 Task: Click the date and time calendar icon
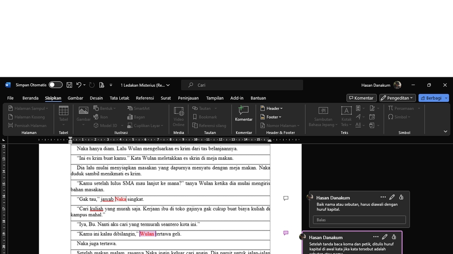click(x=372, y=116)
